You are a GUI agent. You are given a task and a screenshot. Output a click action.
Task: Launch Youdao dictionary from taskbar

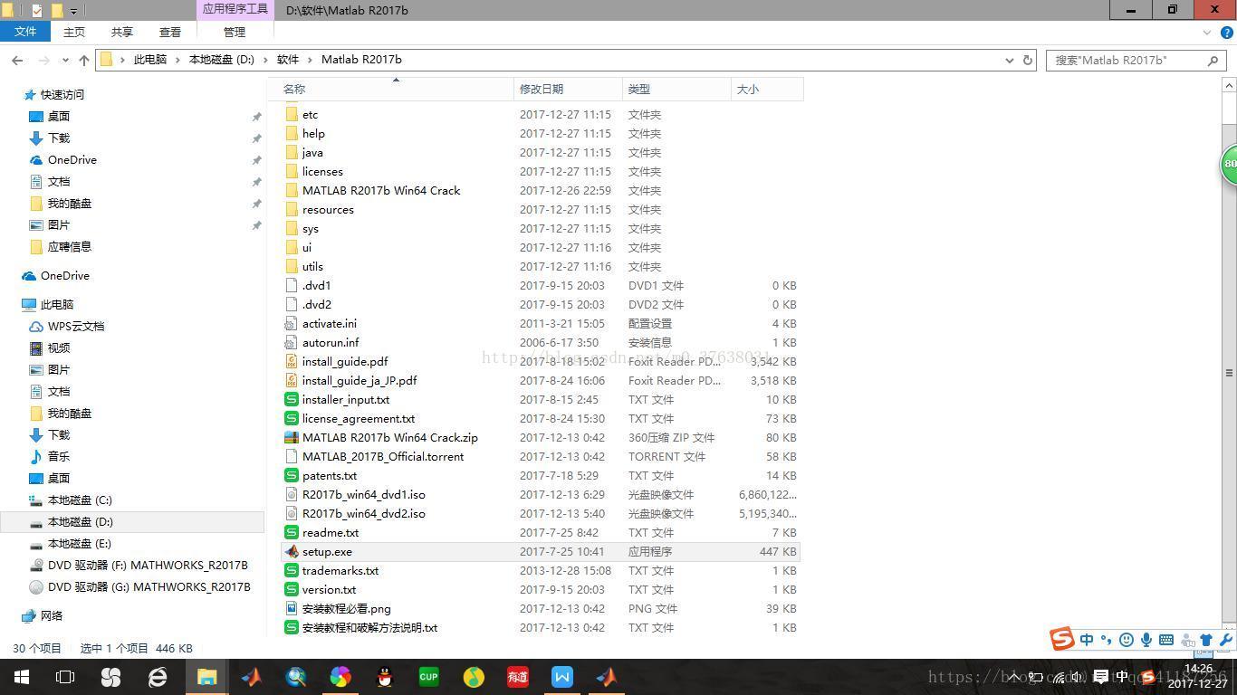click(x=518, y=677)
